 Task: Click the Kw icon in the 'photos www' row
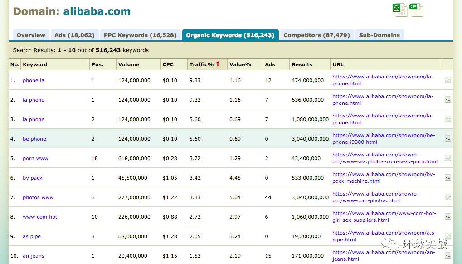click(x=448, y=197)
